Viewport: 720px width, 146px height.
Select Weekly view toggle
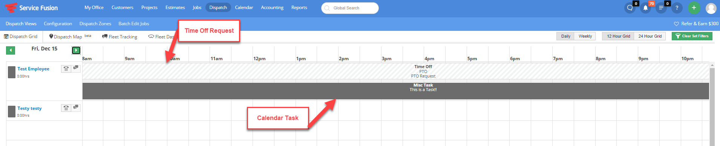click(x=585, y=36)
